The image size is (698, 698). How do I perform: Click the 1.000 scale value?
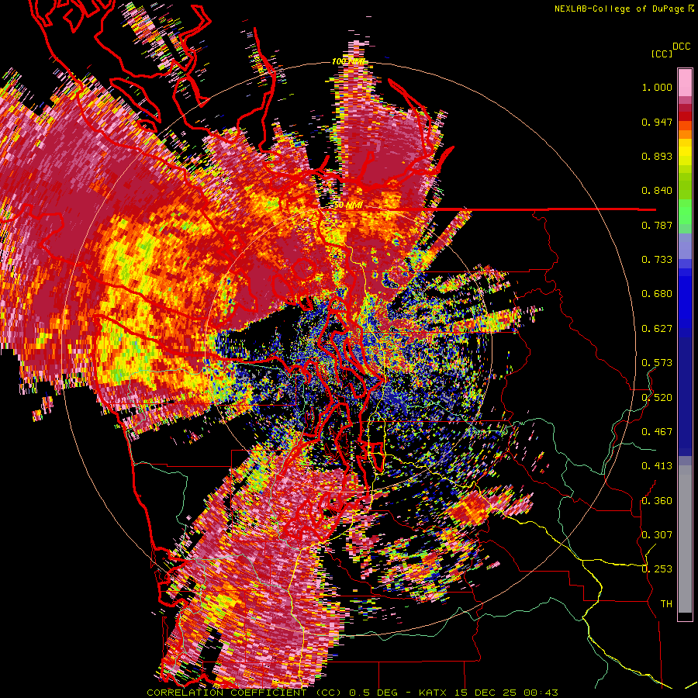657,87
